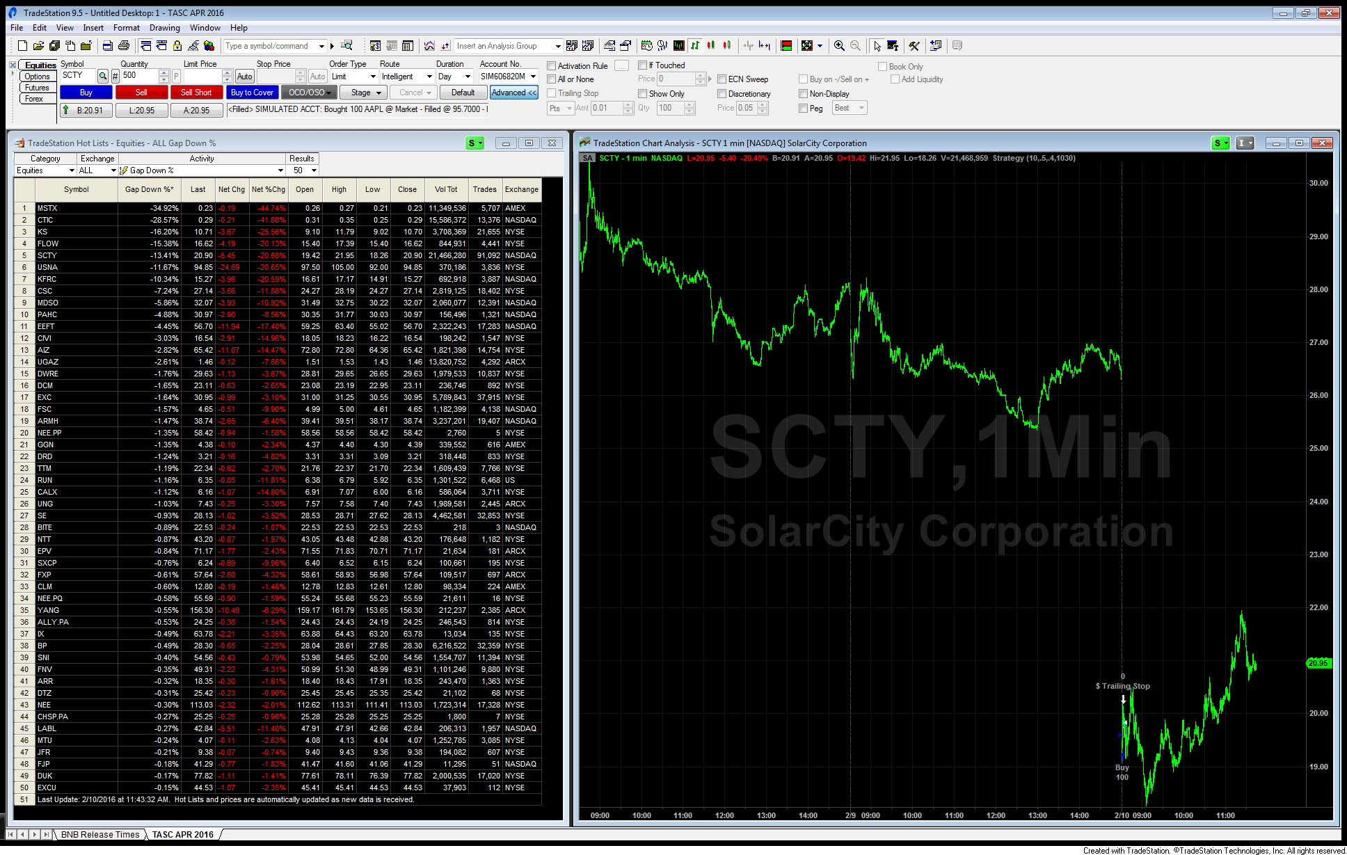This screenshot has width=1347, height=855.
Task: Click the hash quantity calculator button
Action: pos(115,77)
